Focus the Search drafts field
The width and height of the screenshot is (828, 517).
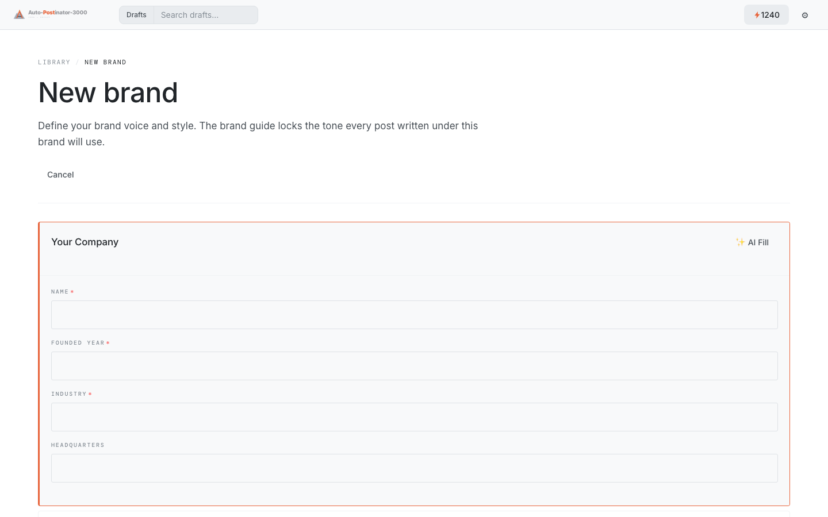(206, 15)
